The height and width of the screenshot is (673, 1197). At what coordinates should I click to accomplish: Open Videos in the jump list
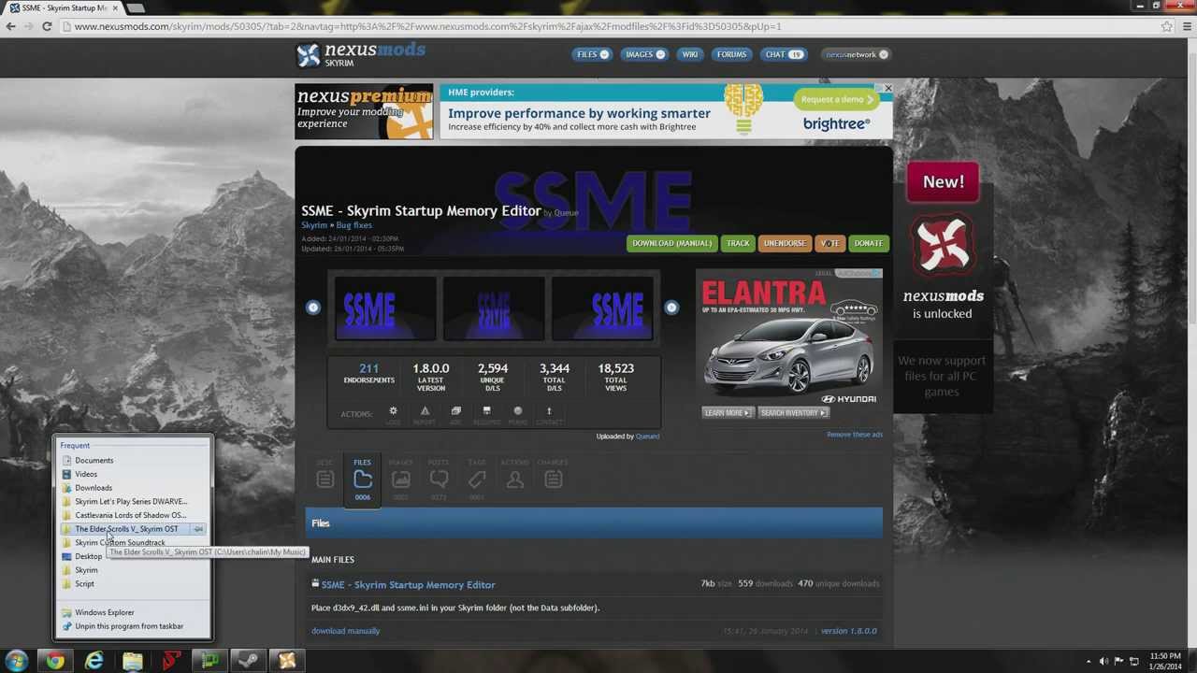(132, 474)
